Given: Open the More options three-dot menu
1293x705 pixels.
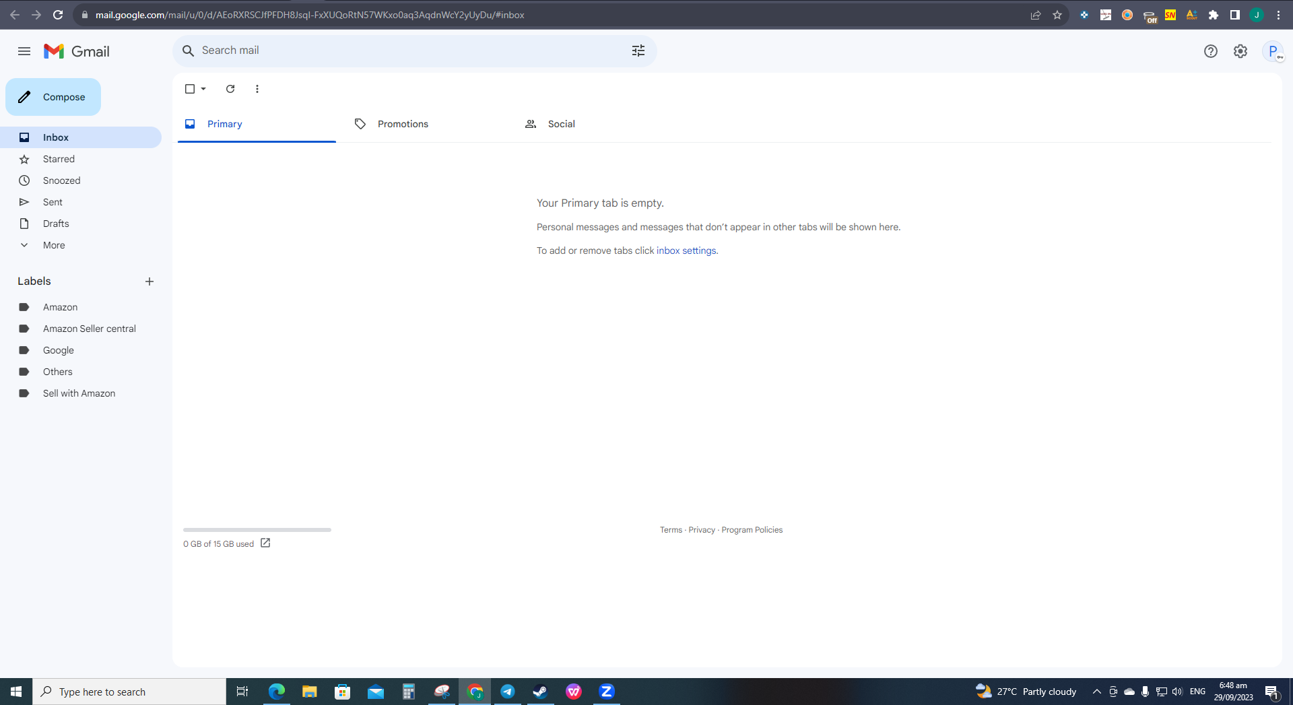Looking at the screenshot, I should [257, 89].
